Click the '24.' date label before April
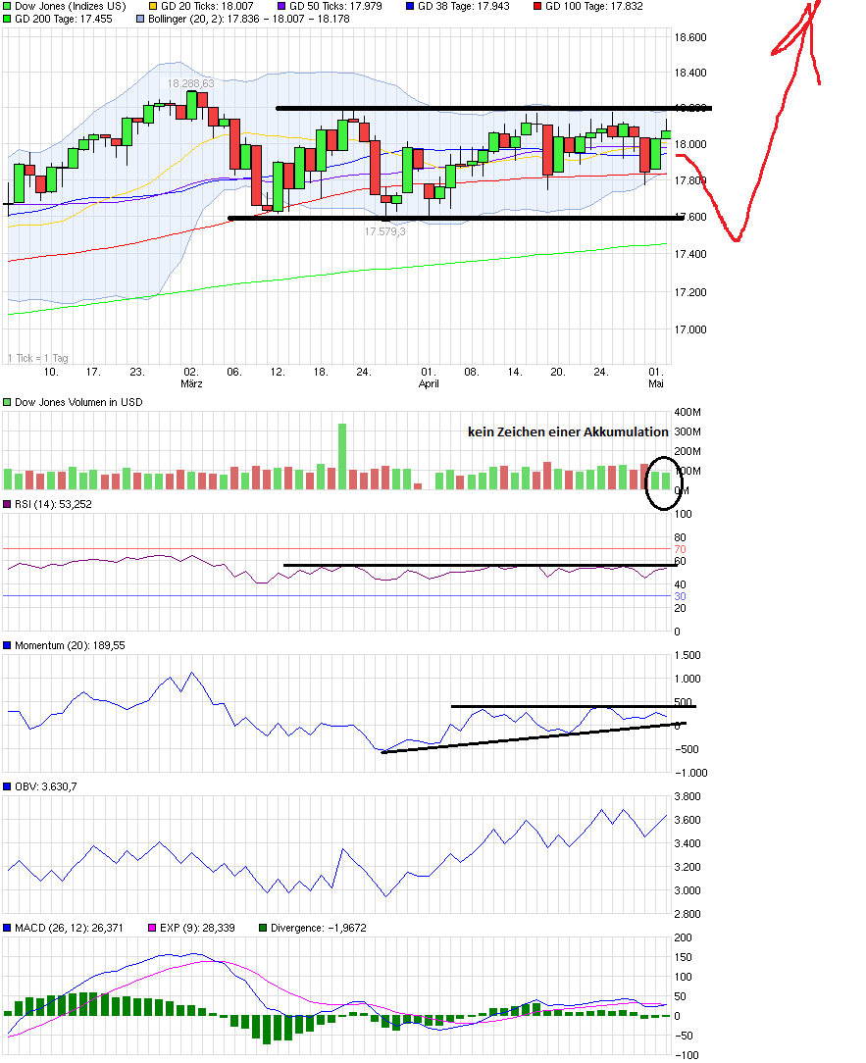This screenshot has height=1063, width=866. 364,373
